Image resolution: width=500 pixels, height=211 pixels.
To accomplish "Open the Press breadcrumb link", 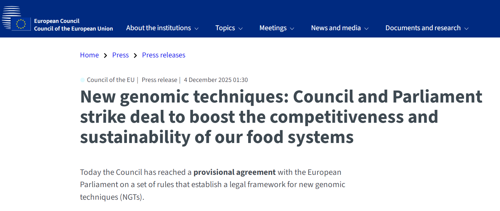I will point(120,55).
